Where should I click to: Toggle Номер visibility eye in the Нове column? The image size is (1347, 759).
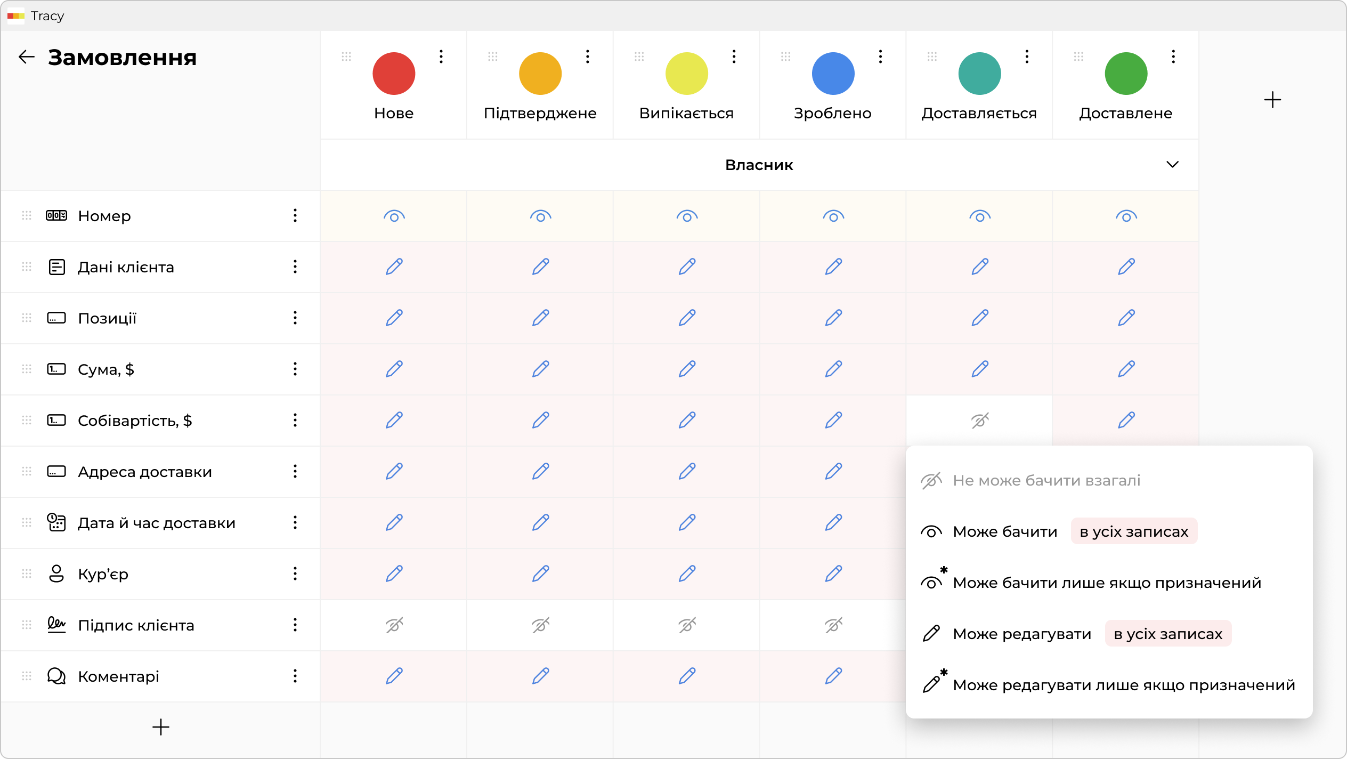pyautogui.click(x=394, y=216)
